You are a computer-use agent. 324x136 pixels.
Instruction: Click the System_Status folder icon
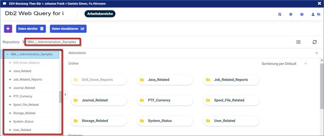coord(142,121)
